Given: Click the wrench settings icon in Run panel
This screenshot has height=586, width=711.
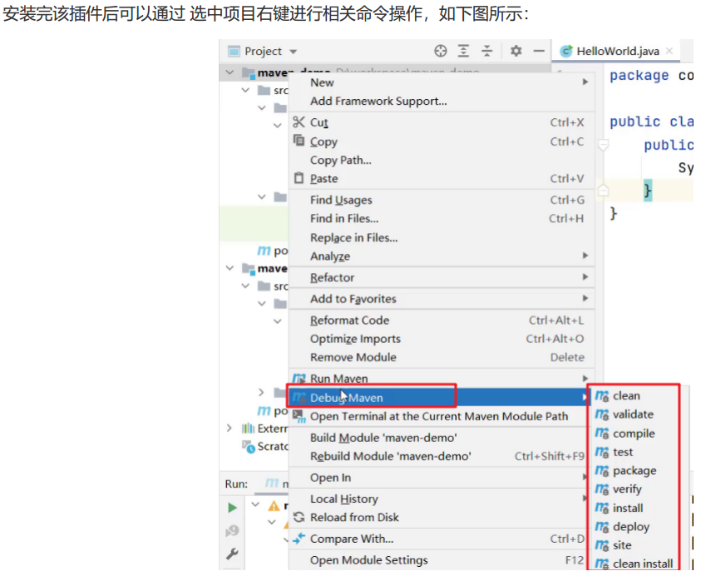Looking at the screenshot, I should pyautogui.click(x=232, y=554).
